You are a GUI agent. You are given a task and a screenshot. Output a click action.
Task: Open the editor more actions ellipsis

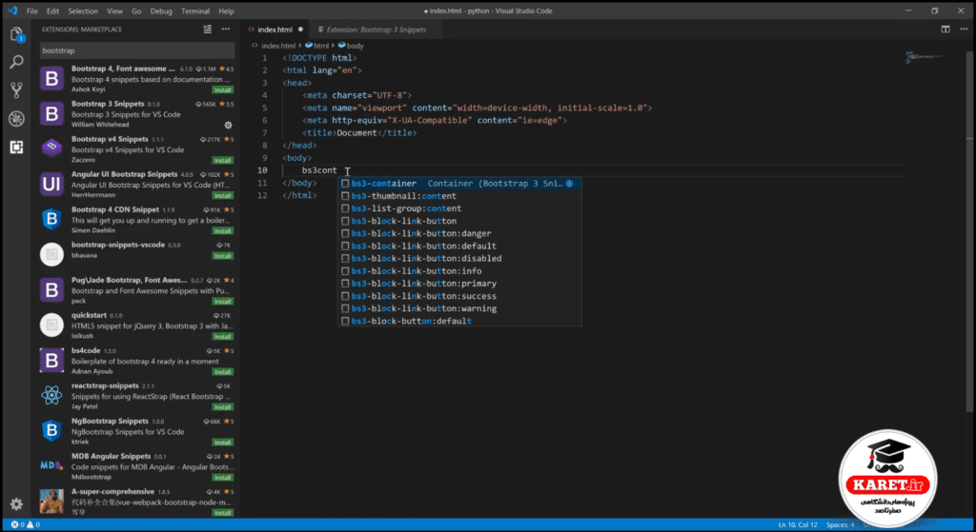click(965, 30)
